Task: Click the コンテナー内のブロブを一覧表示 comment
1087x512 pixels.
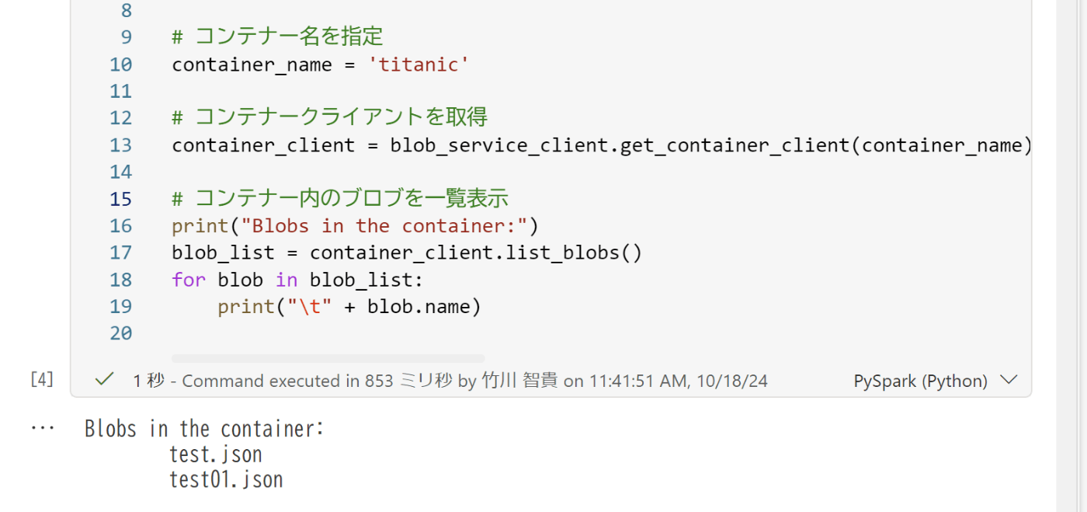Action: (x=340, y=198)
